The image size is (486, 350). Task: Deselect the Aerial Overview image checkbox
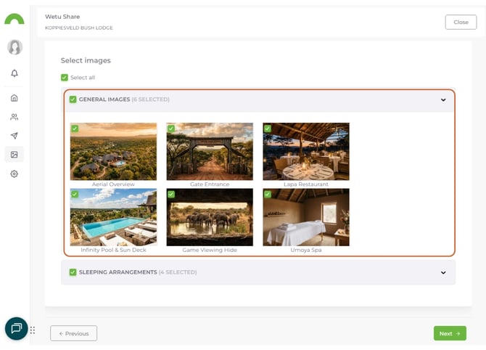coord(75,129)
